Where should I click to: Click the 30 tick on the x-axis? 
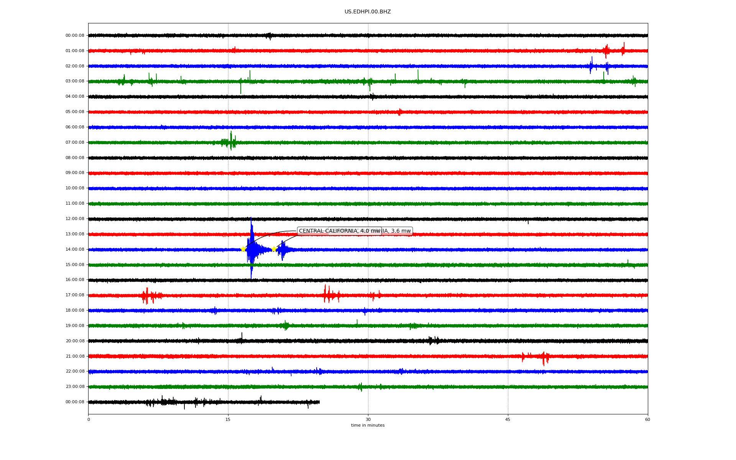pyautogui.click(x=368, y=420)
